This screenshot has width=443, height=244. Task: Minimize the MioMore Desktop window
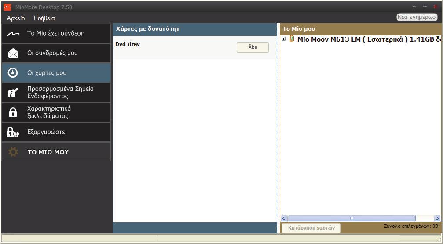414,7
